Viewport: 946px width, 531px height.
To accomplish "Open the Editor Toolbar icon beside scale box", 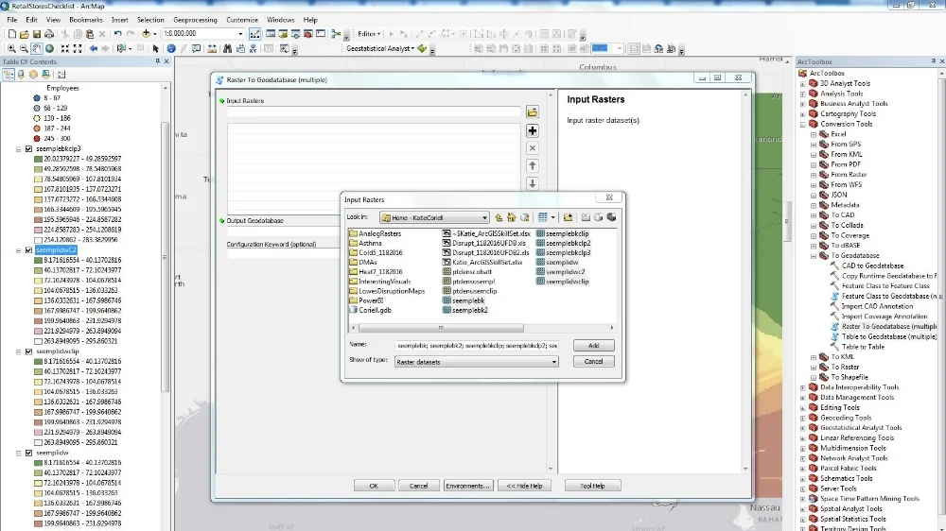I will point(254,34).
